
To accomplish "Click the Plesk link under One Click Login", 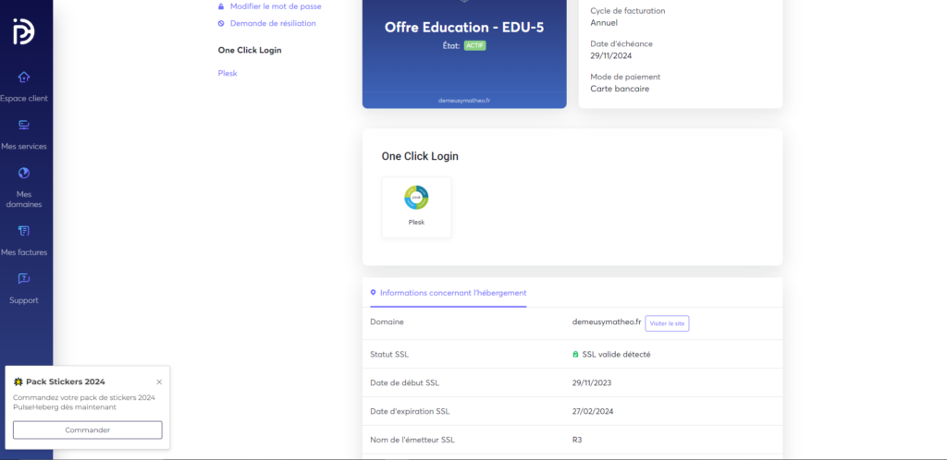I will tap(228, 73).
